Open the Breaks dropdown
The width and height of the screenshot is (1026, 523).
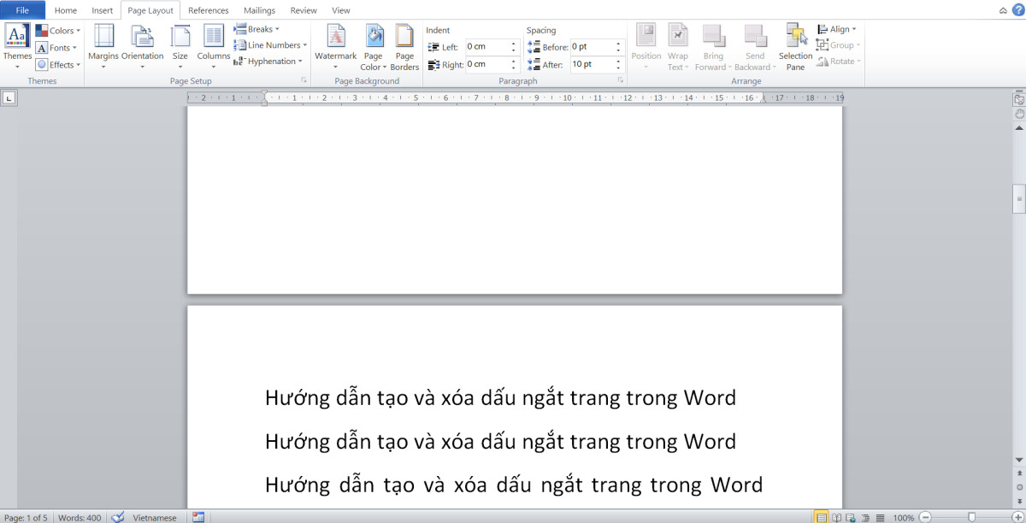256,29
